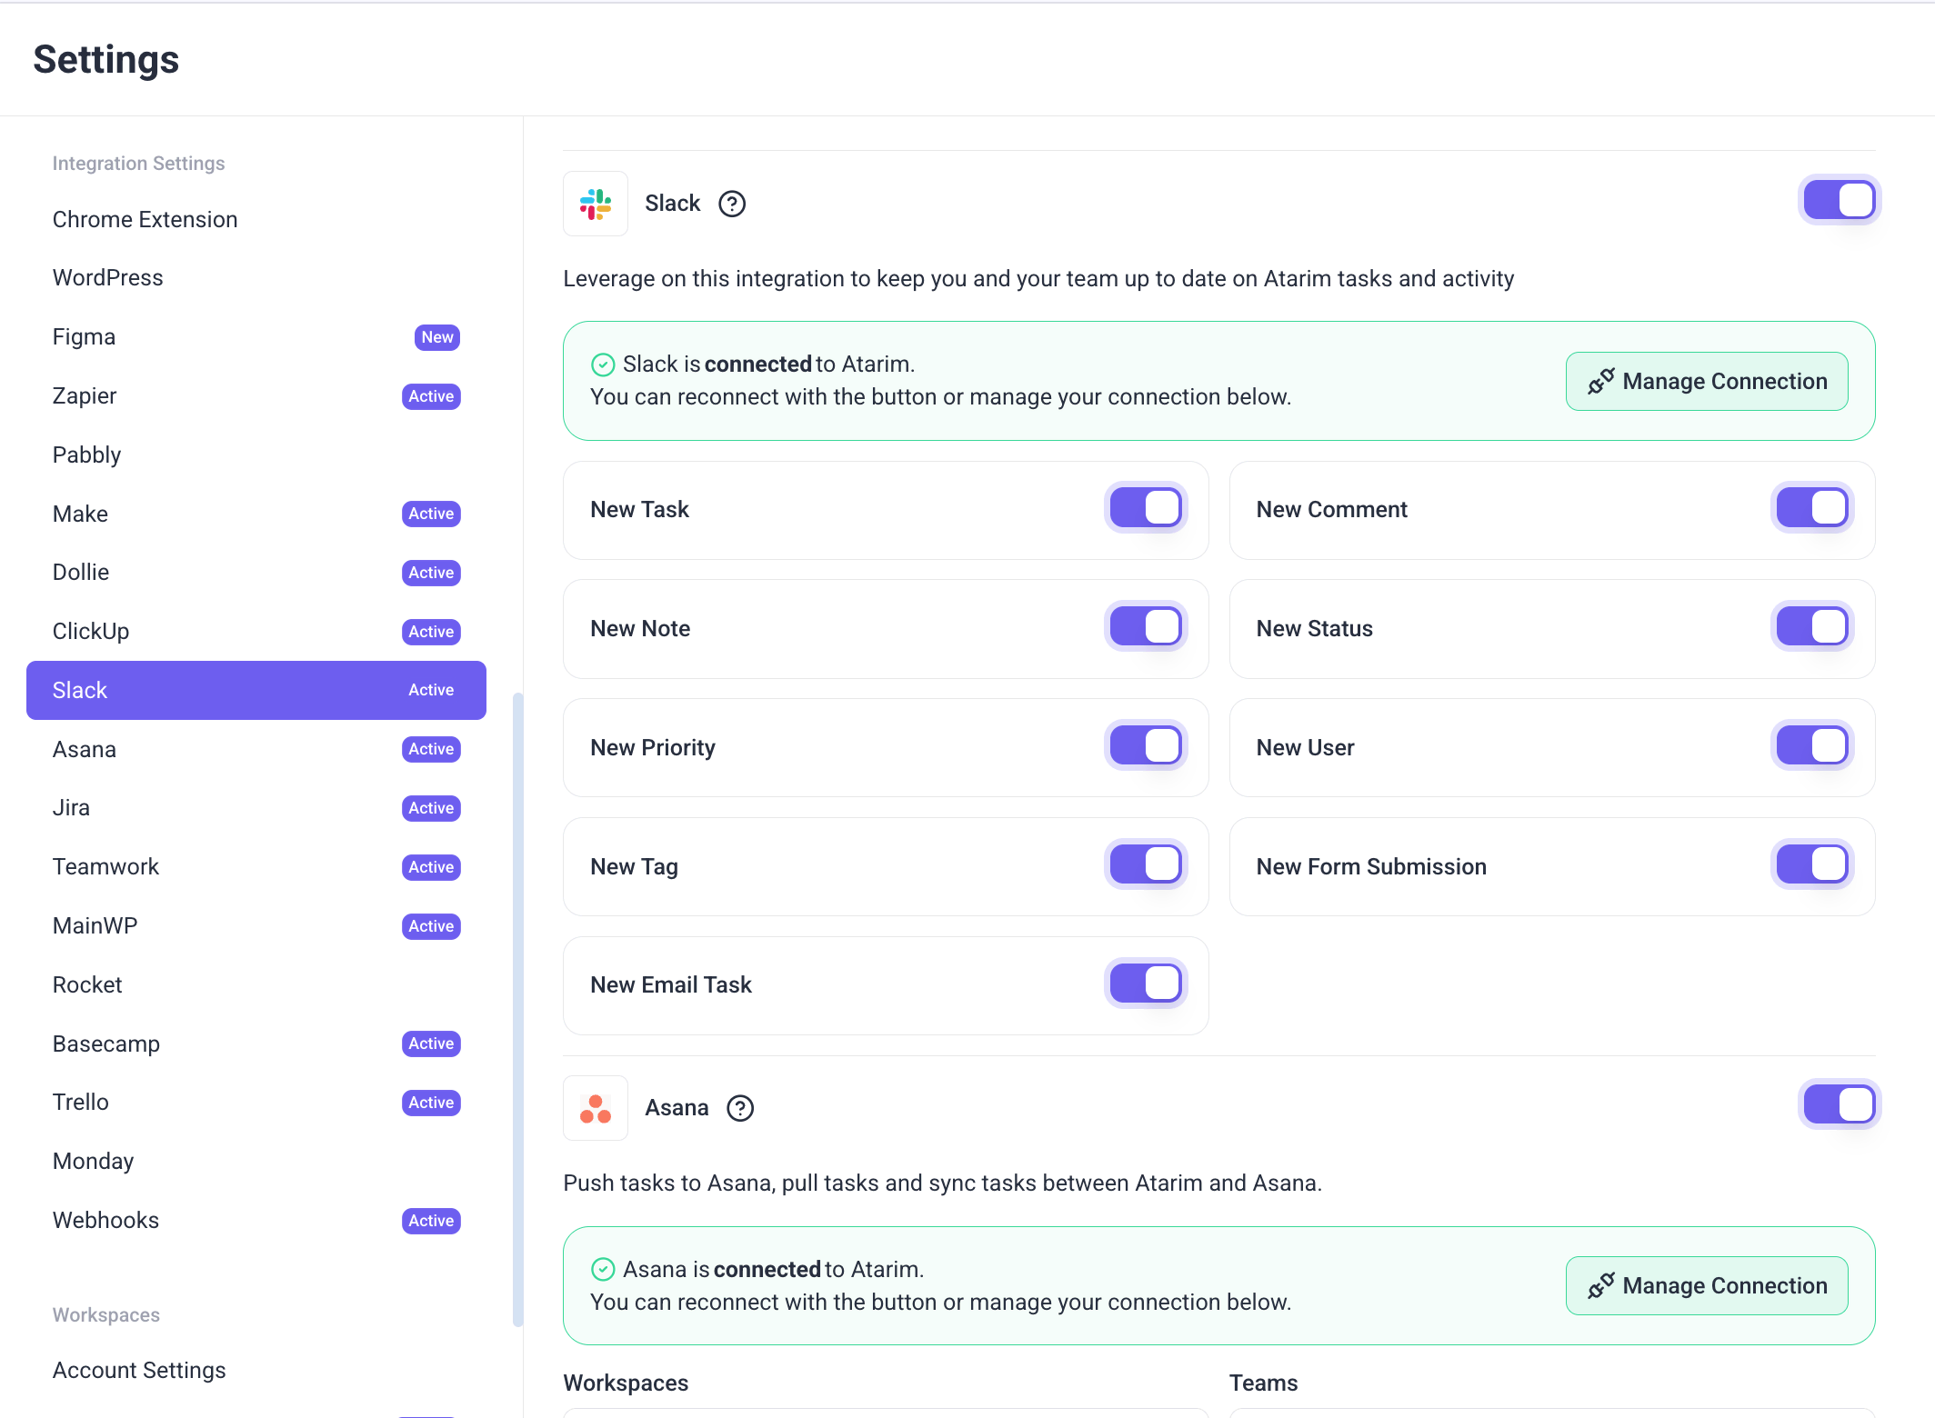Toggle the Asana integration main switch
Screen dimensions: 1935x1418
point(1840,1104)
